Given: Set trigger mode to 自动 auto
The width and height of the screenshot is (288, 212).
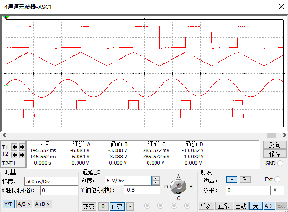Looking at the screenshot, I should point(241,206).
